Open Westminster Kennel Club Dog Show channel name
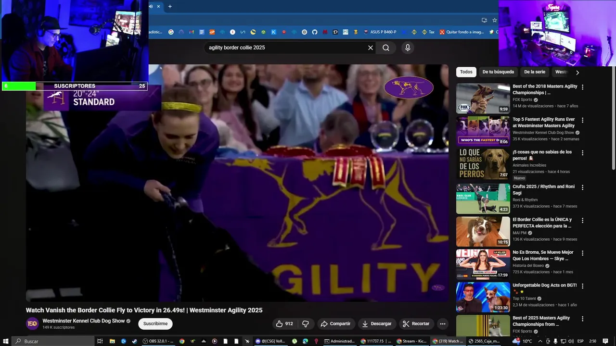Viewport: 616px width, 346px height. (83, 321)
